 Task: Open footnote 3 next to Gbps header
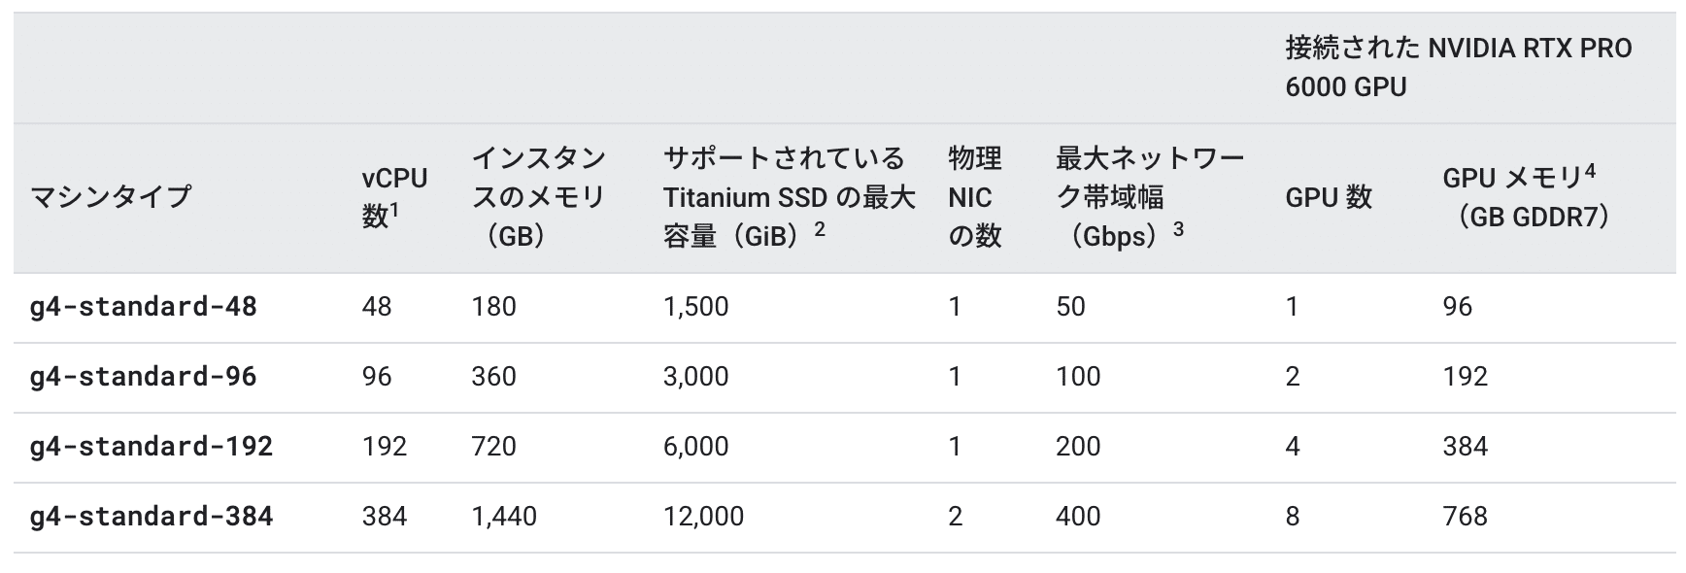(1178, 229)
